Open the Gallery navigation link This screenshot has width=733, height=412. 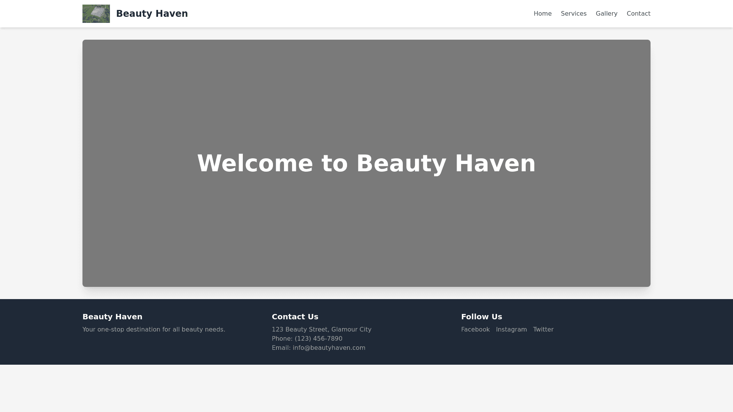pyautogui.click(x=606, y=14)
